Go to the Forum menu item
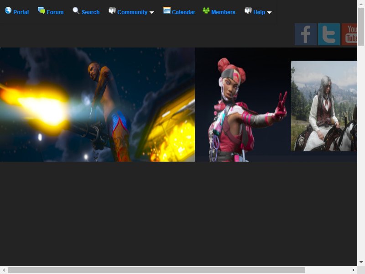Screen dimensions: 365x274 click(x=55, y=12)
